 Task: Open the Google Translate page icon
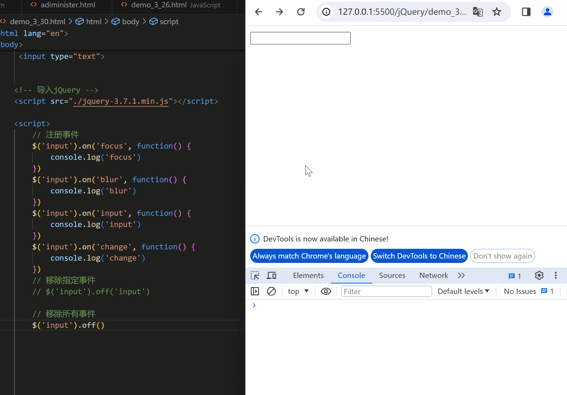478,12
